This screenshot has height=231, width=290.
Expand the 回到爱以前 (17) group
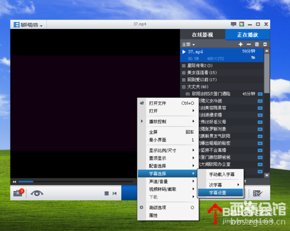tap(184, 80)
